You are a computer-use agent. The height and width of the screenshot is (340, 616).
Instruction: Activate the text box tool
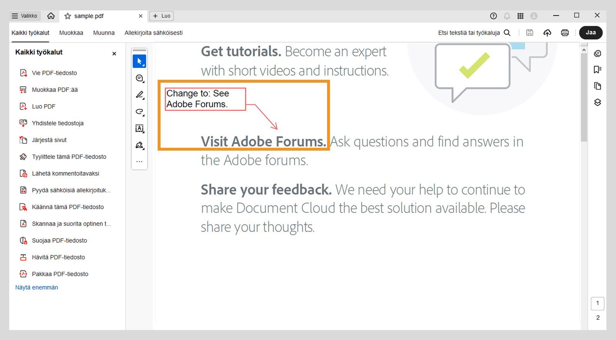[139, 128]
